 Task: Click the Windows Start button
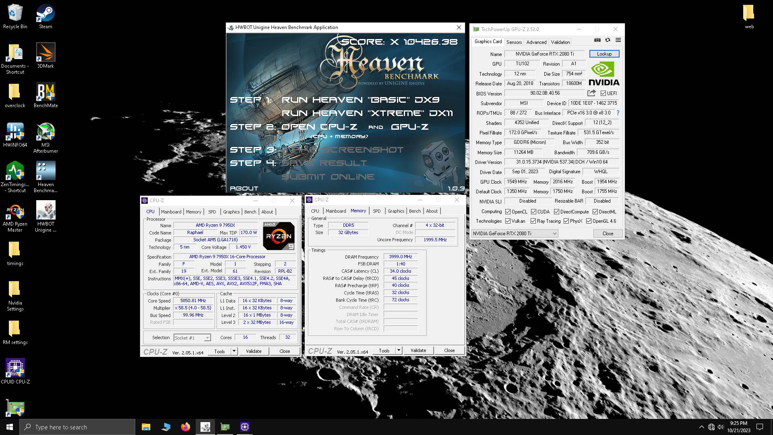point(10,427)
